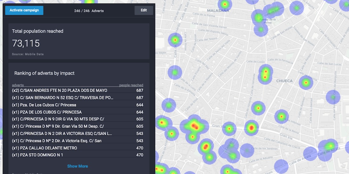The width and height of the screenshot is (349, 174).
Task: Click the MALASAÑA neighborhood label on map
Action: [x=218, y=10]
